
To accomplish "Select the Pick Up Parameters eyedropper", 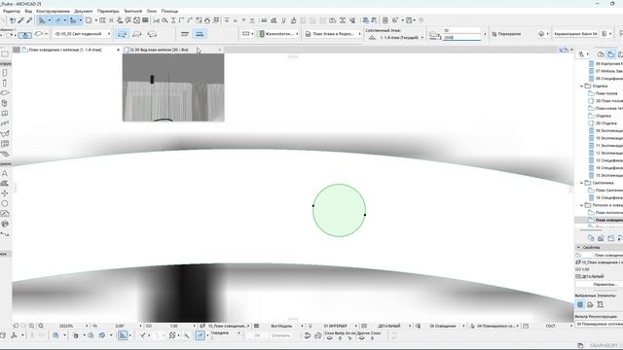I will pyautogui.click(x=20, y=20).
